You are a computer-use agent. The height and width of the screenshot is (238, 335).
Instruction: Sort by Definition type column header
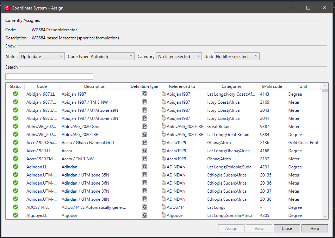(x=144, y=86)
